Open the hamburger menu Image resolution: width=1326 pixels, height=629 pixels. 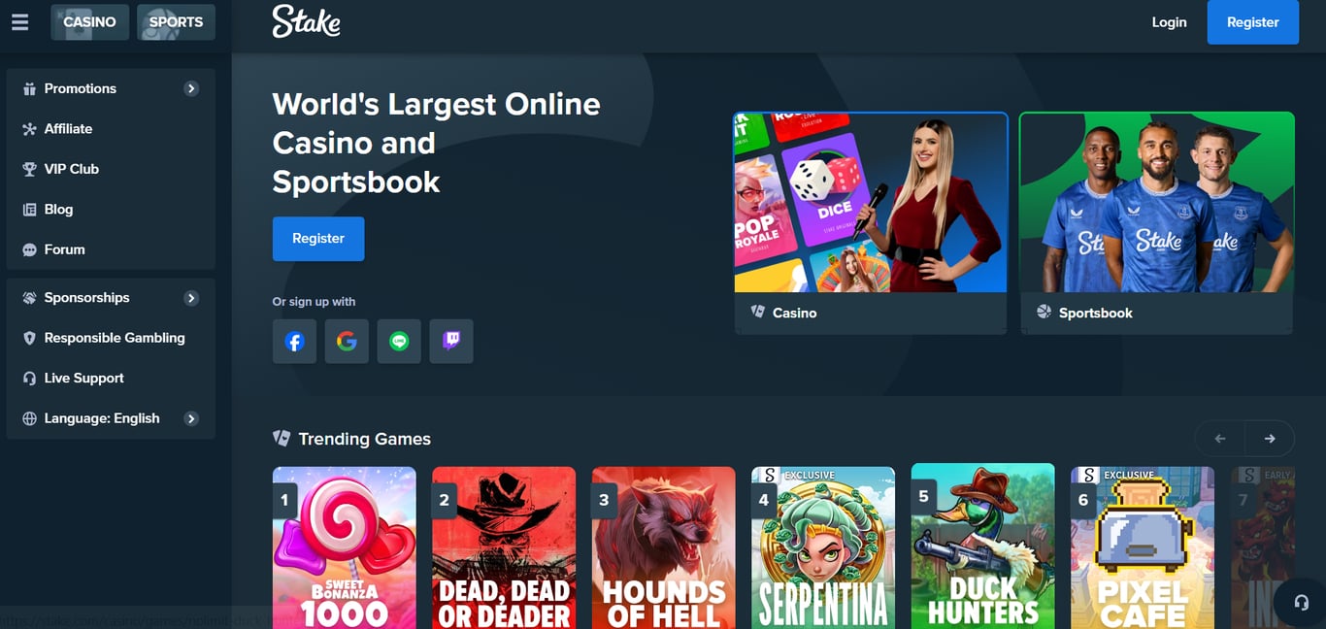coord(19,22)
